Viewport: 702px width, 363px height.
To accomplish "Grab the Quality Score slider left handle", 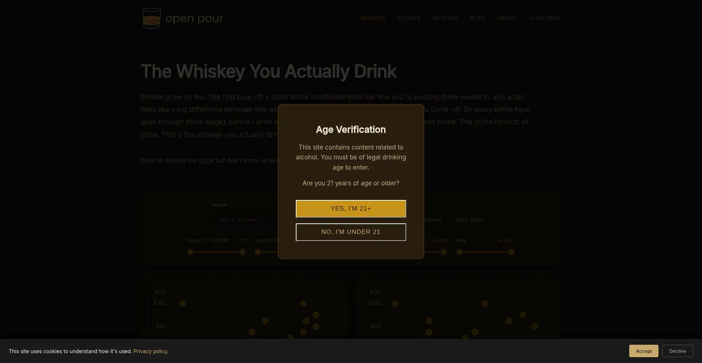I will pos(190,252).
